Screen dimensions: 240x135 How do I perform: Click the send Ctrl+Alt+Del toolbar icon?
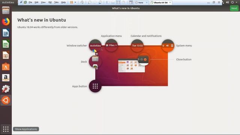coord(82,2)
